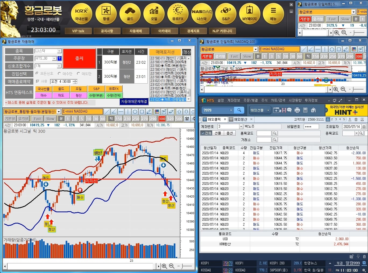
Task: Open the 골드 gold bars button
Action: [x=130, y=13]
